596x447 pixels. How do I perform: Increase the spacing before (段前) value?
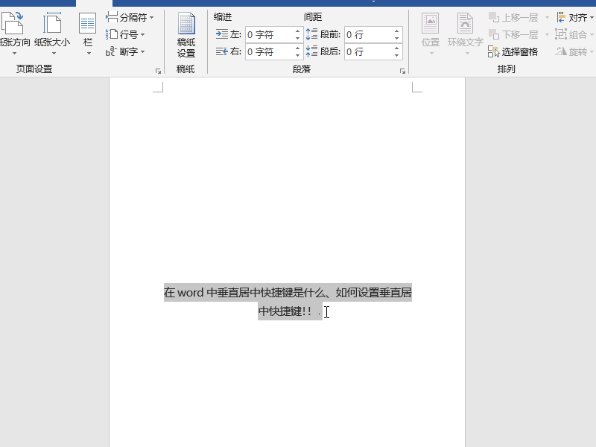point(397,31)
